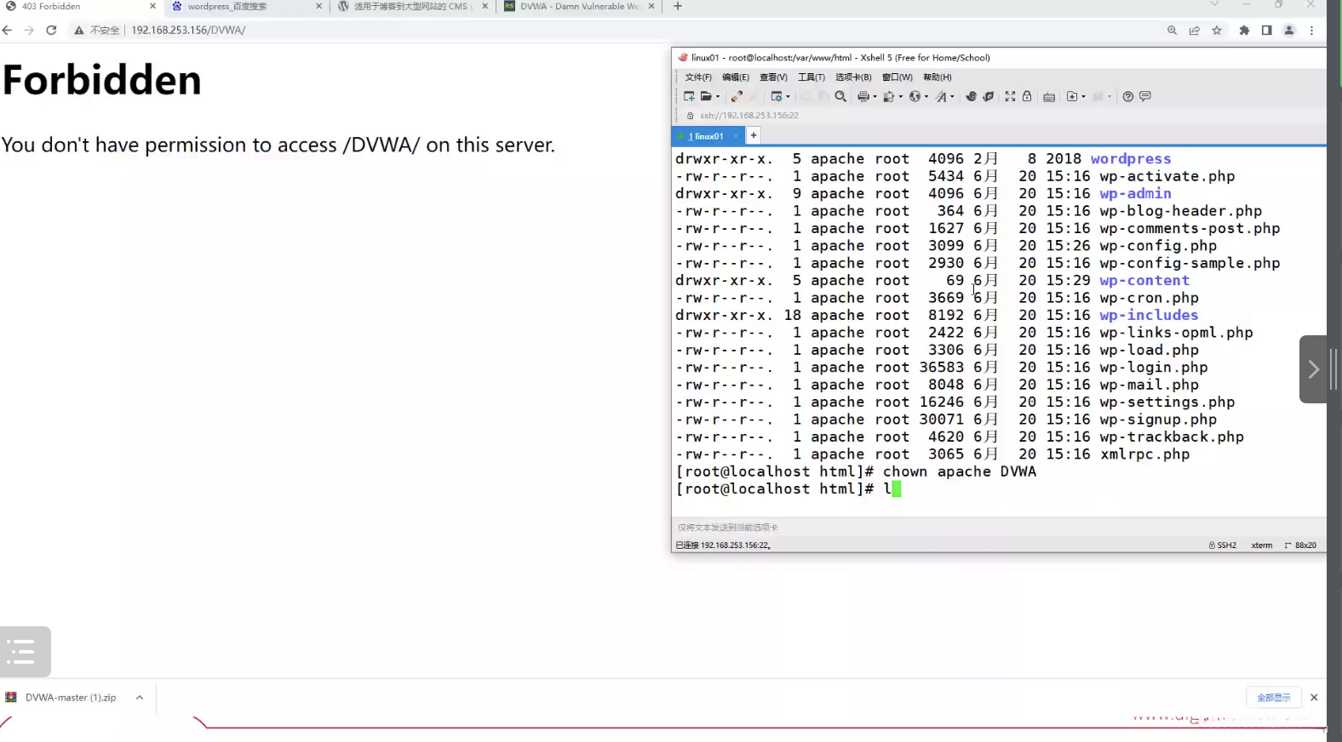Screen dimensions: 1342x742
Task: Close the downloads bar
Action: [1314, 698]
